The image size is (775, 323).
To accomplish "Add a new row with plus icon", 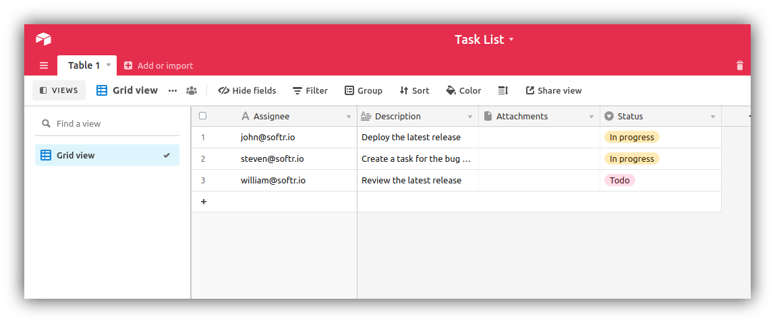I will 204,202.
